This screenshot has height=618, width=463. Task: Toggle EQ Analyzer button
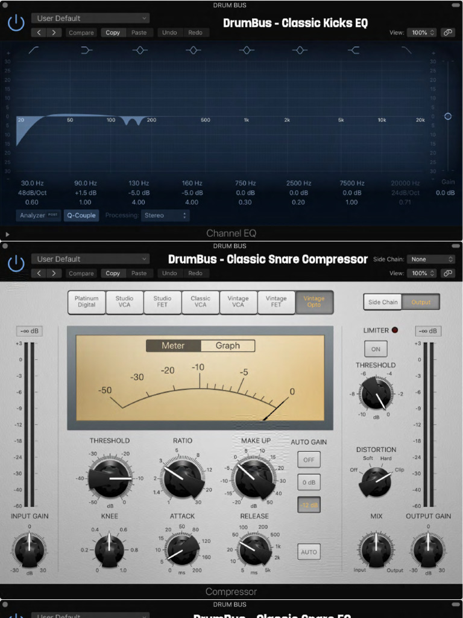39,215
